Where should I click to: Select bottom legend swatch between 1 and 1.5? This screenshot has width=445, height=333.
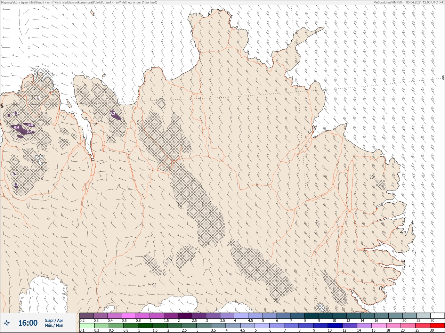[145, 326]
